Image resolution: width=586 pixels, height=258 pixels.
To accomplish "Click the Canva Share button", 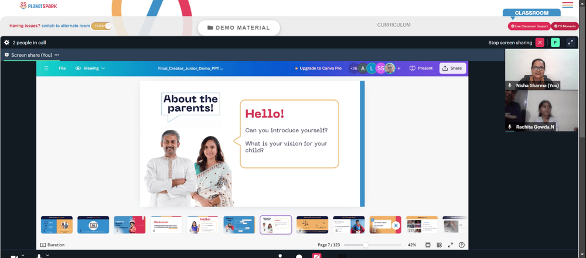I will [452, 68].
